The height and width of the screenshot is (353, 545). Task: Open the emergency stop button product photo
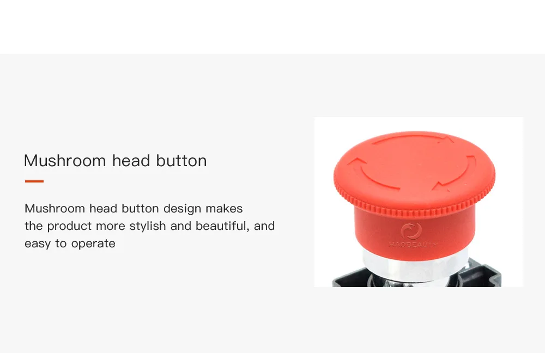click(419, 202)
